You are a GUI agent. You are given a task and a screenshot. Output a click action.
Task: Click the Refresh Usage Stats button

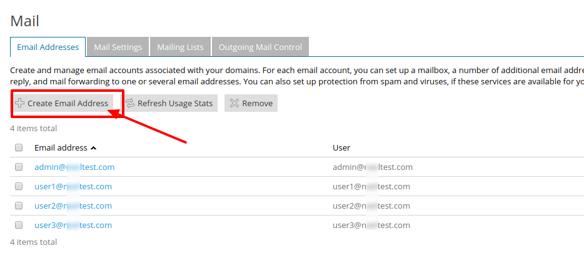coord(169,103)
